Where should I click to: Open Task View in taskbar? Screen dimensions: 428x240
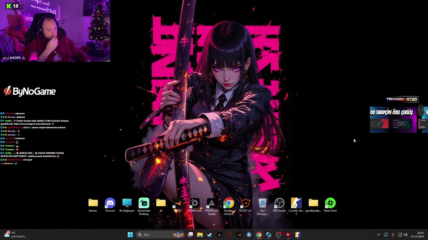tap(190, 235)
